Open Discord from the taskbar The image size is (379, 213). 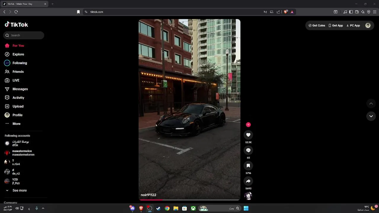tap(132, 208)
